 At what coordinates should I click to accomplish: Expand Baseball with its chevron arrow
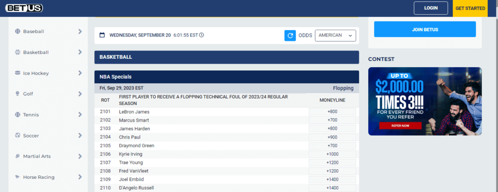(x=80, y=32)
